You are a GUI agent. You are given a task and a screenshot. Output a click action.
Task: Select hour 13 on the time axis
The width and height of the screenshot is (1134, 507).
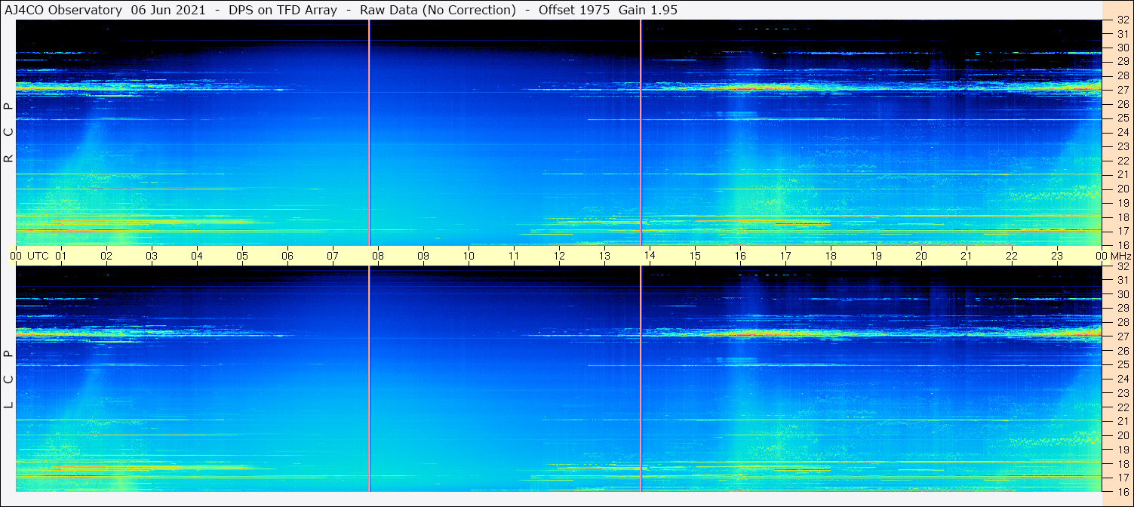604,256
